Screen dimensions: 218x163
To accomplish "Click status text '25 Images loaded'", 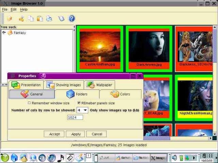I will coord(132,145).
